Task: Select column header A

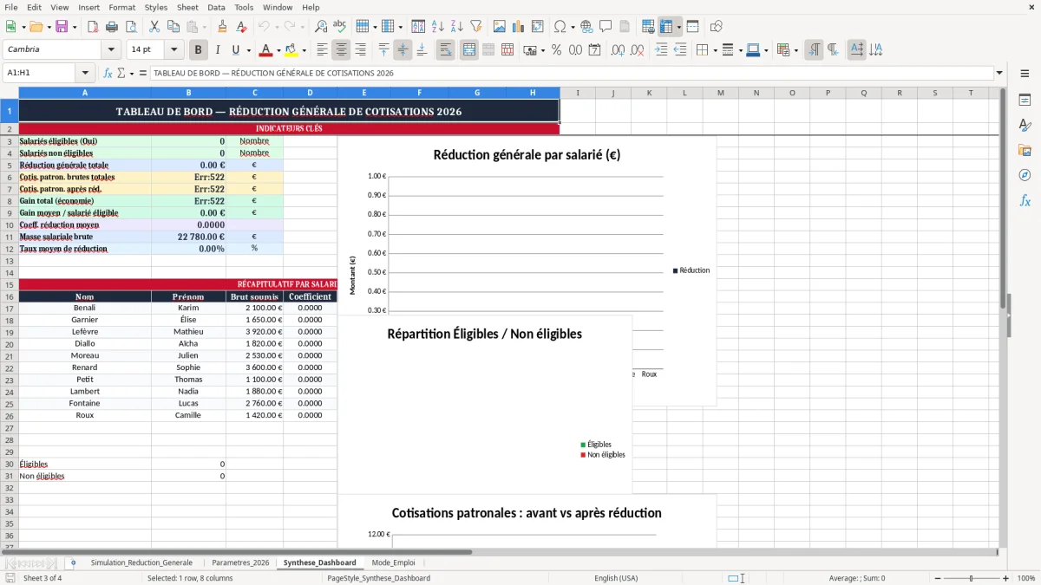Action: (x=85, y=93)
